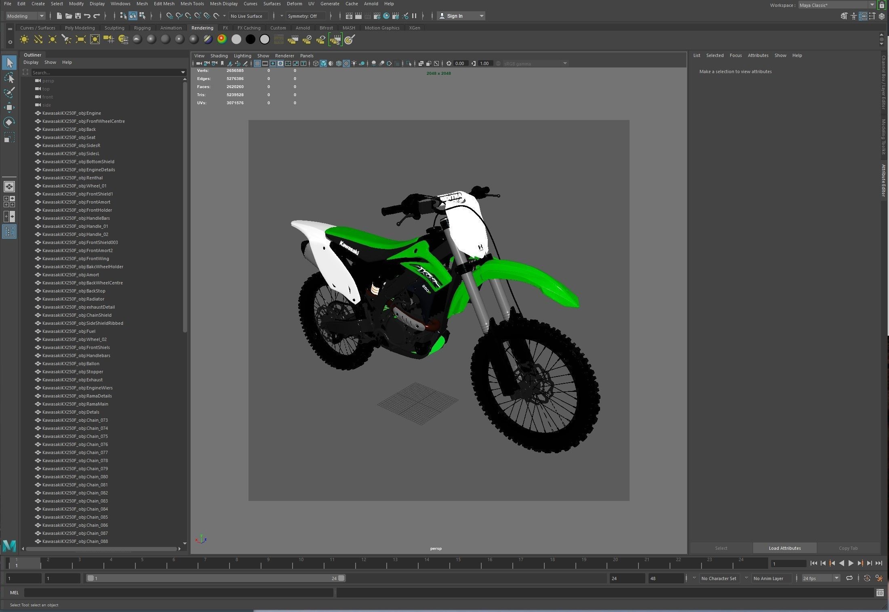Click the No Live Surface field

249,16
